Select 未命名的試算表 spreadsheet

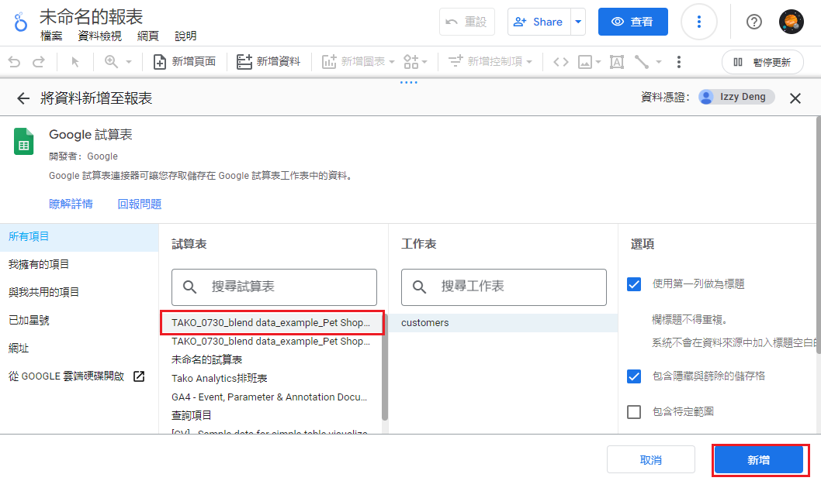click(x=271, y=359)
